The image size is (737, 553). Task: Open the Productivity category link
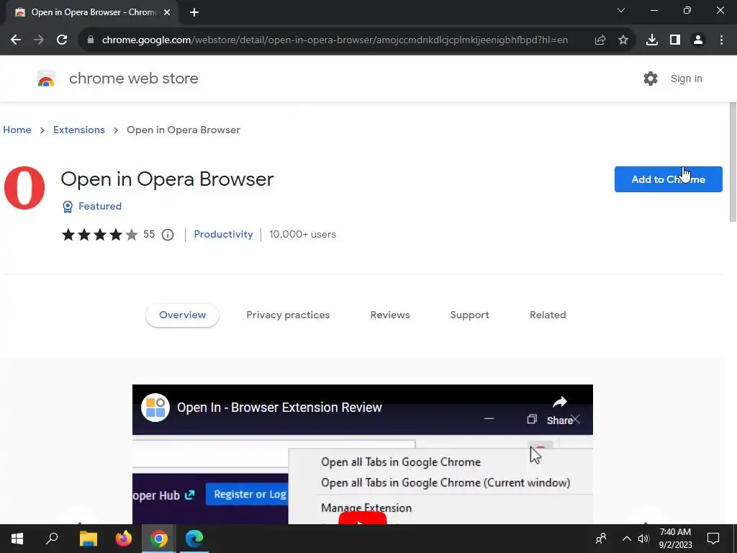pos(223,234)
